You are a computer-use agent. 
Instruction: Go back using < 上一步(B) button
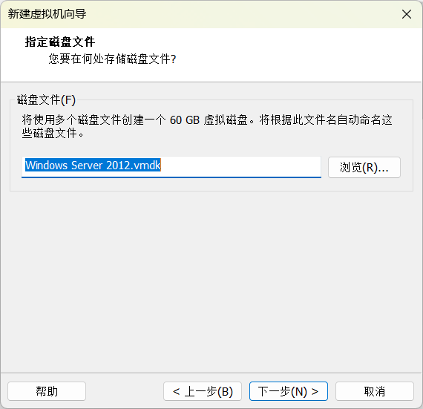click(203, 391)
